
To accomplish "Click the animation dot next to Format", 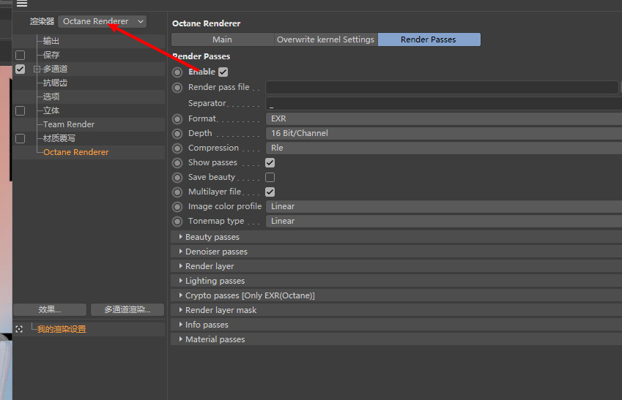I will point(177,118).
